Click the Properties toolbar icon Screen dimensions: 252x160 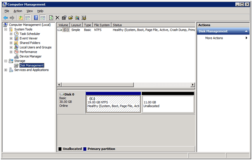[64, 18]
